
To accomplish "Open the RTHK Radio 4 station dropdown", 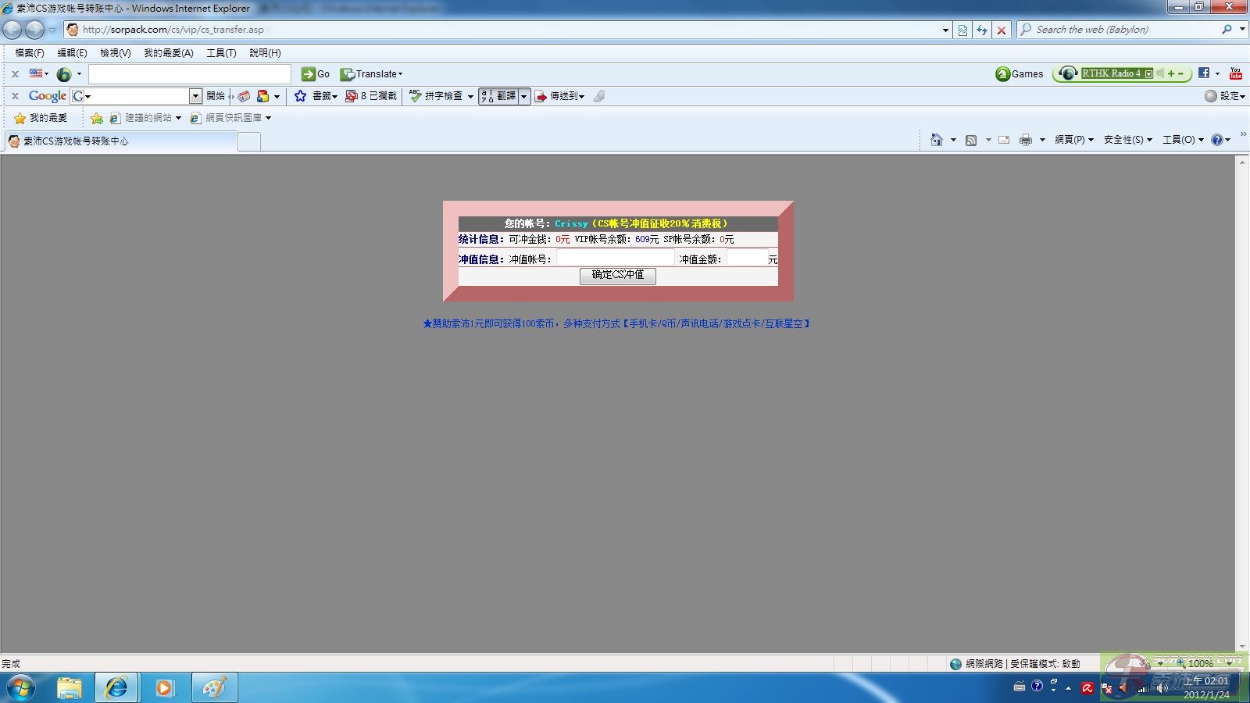I will pyautogui.click(x=1148, y=73).
